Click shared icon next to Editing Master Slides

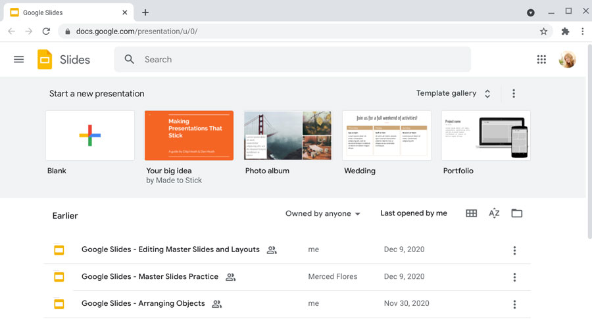(272, 250)
